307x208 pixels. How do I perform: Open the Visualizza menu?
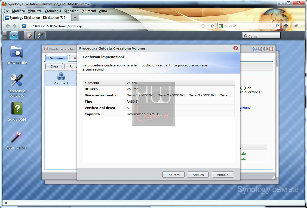35,11
